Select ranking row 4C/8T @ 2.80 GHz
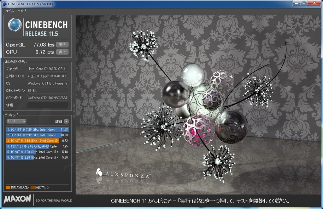The image size is (323, 209). tap(38, 157)
